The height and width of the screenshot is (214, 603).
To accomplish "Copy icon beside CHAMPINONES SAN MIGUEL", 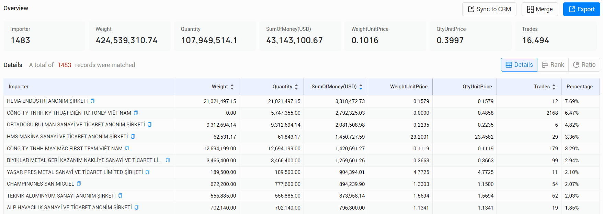I will coord(79,184).
